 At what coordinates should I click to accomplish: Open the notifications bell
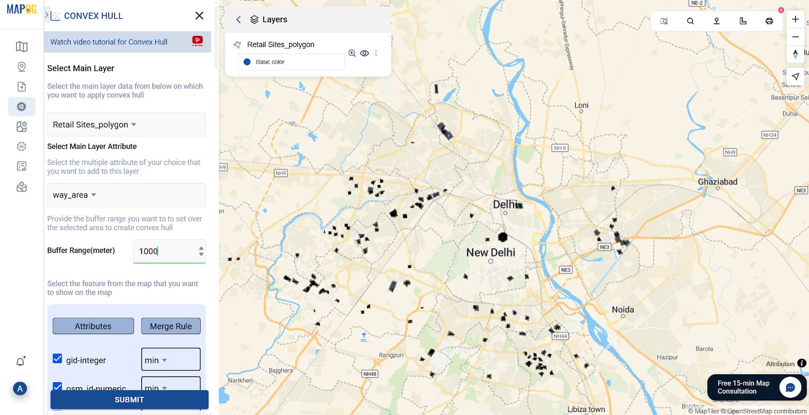(x=20, y=361)
